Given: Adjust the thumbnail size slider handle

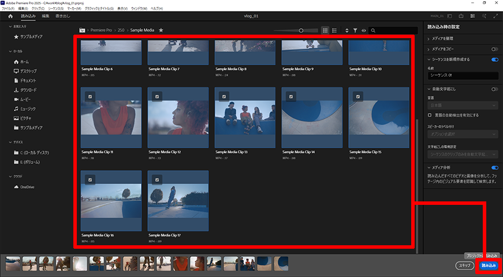Looking at the screenshot, I should [301, 30].
